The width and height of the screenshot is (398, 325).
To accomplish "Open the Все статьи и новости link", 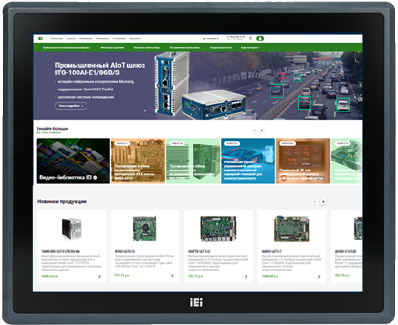I will click(49, 133).
